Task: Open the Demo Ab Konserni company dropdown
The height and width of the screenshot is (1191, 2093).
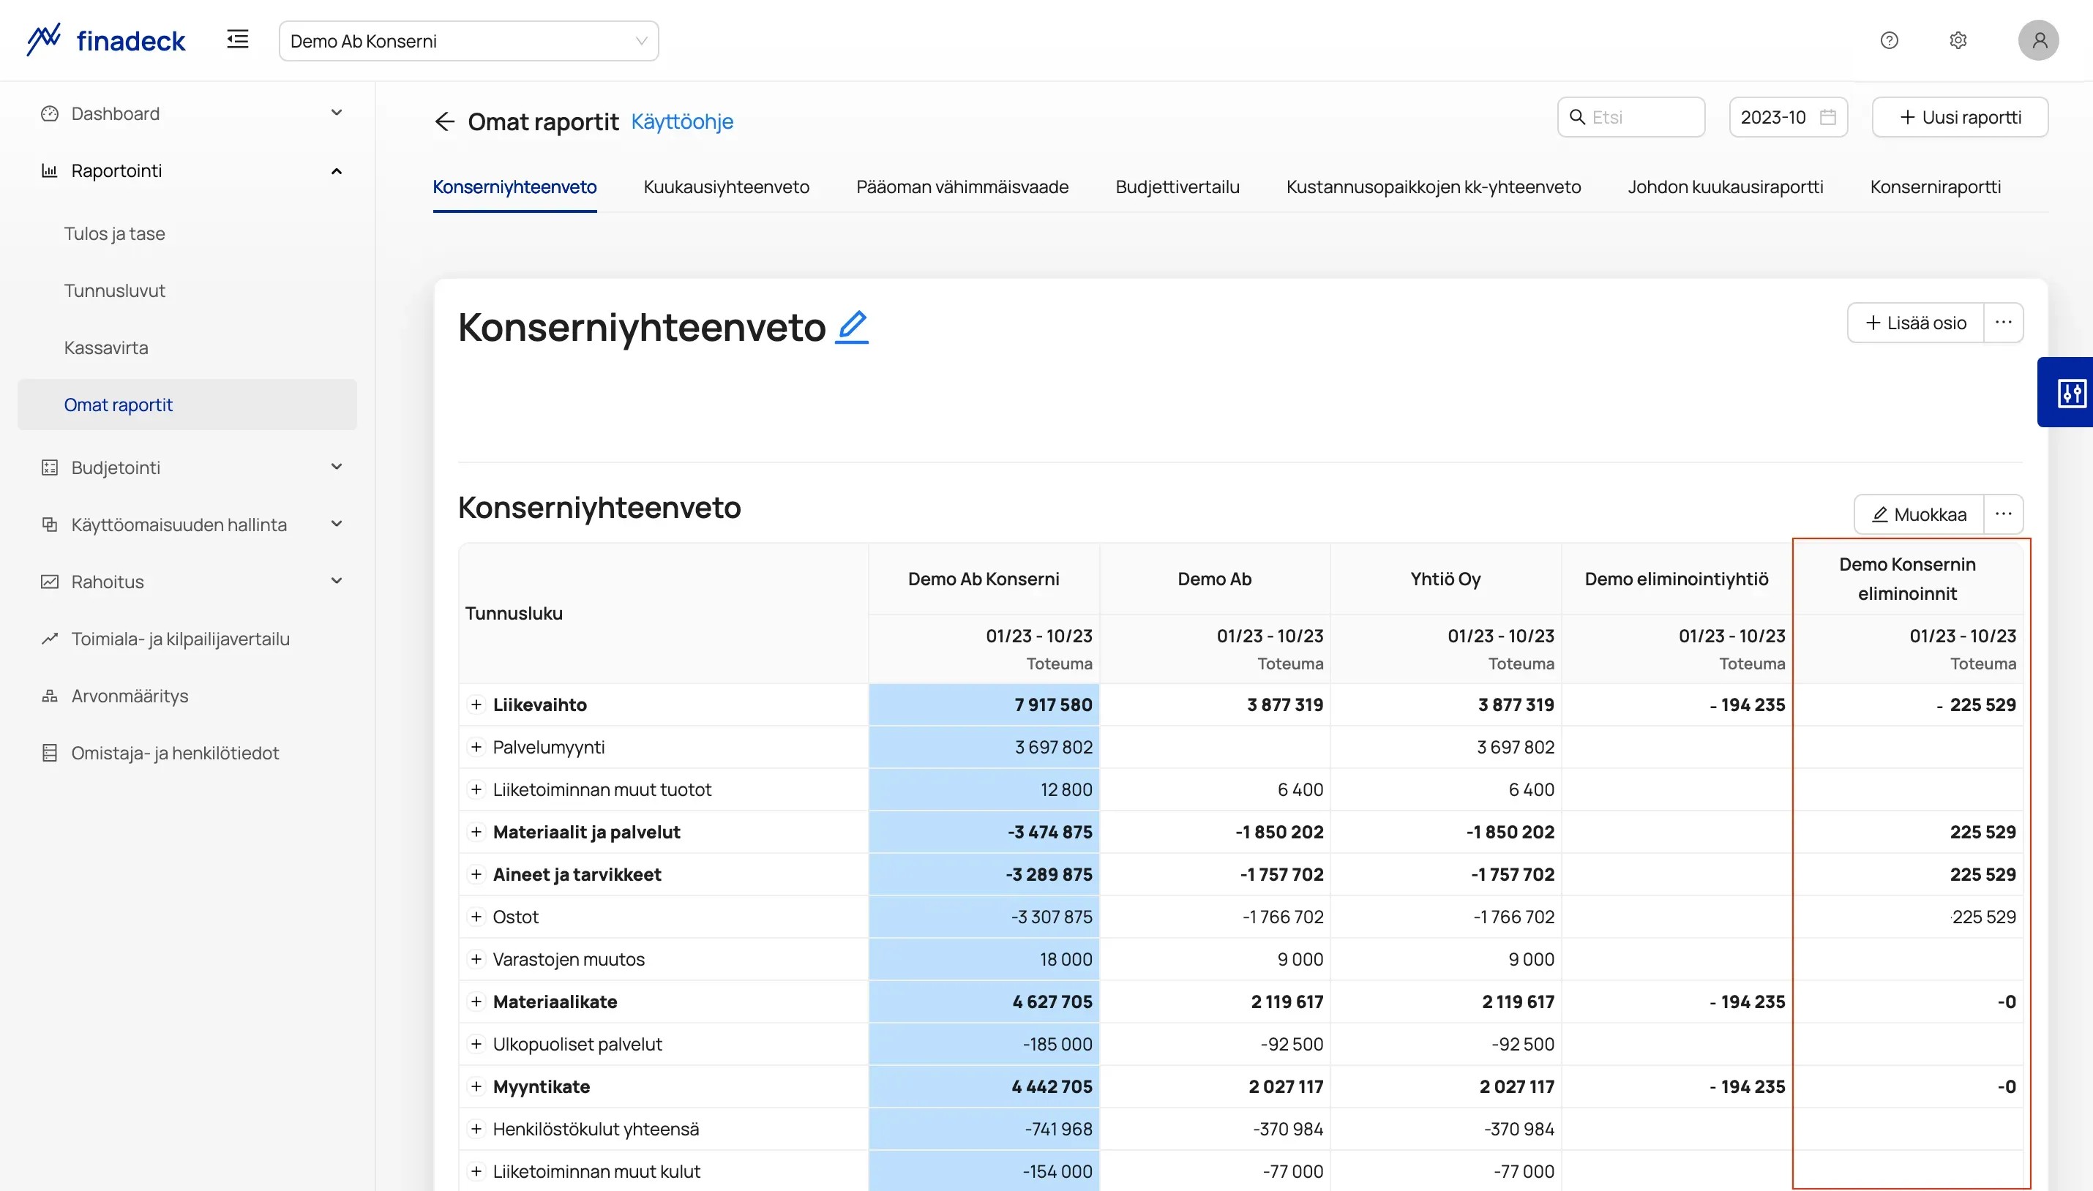Action: point(468,41)
